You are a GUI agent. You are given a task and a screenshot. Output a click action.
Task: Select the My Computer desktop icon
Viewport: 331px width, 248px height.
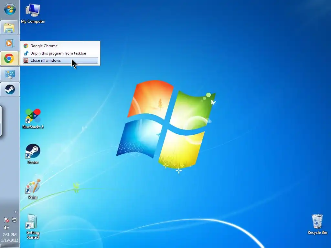[x=33, y=14]
